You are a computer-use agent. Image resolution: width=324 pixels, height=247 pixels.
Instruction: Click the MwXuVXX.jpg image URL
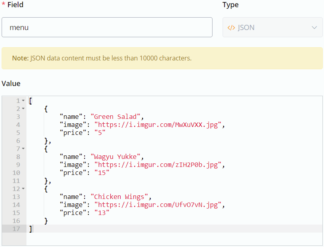click(158, 125)
